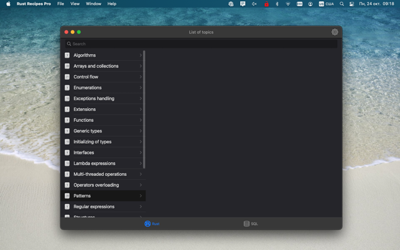Open Multi-threaded operations topic
Screen dimensions: 400x250
tap(100, 174)
